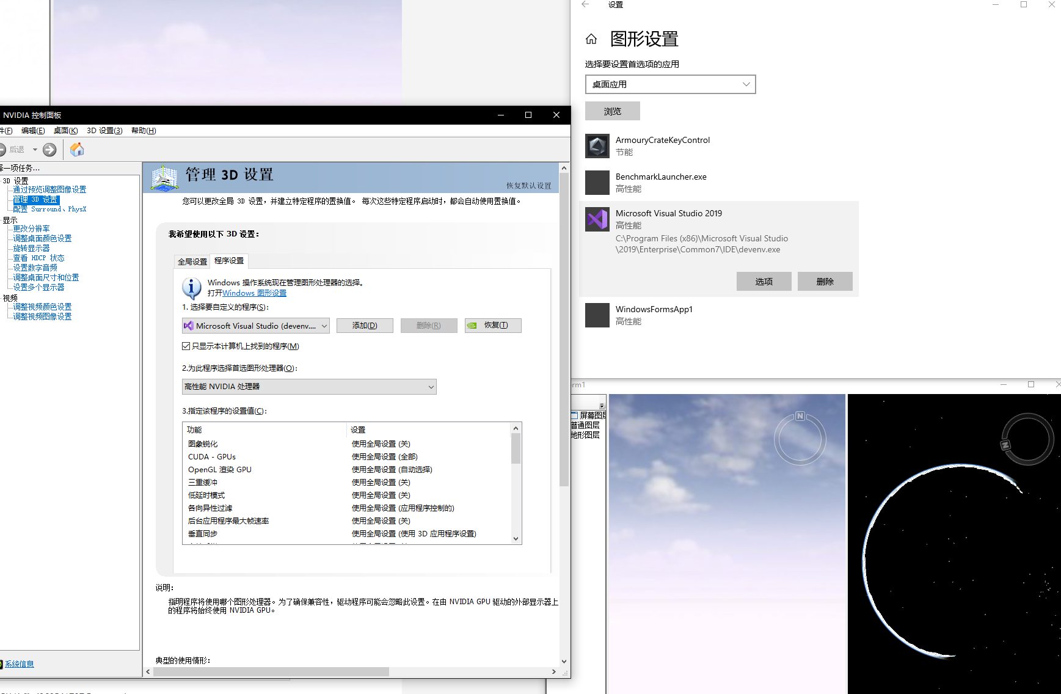The image size is (1061, 694).
Task: Open the Windows 图形设置 link
Action: pos(254,293)
